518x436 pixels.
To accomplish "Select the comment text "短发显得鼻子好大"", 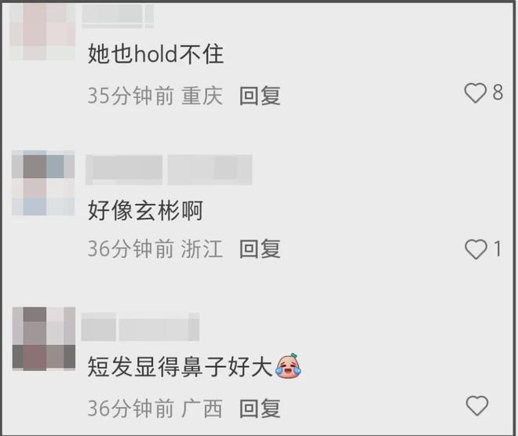I will pyautogui.click(x=180, y=367).
